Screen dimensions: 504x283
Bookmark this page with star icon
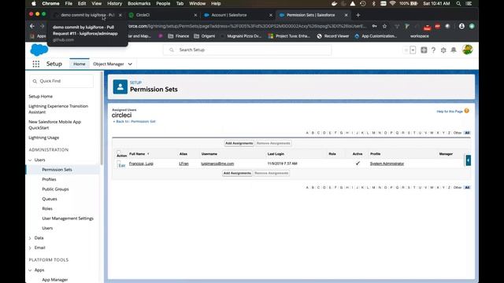(x=384, y=26)
